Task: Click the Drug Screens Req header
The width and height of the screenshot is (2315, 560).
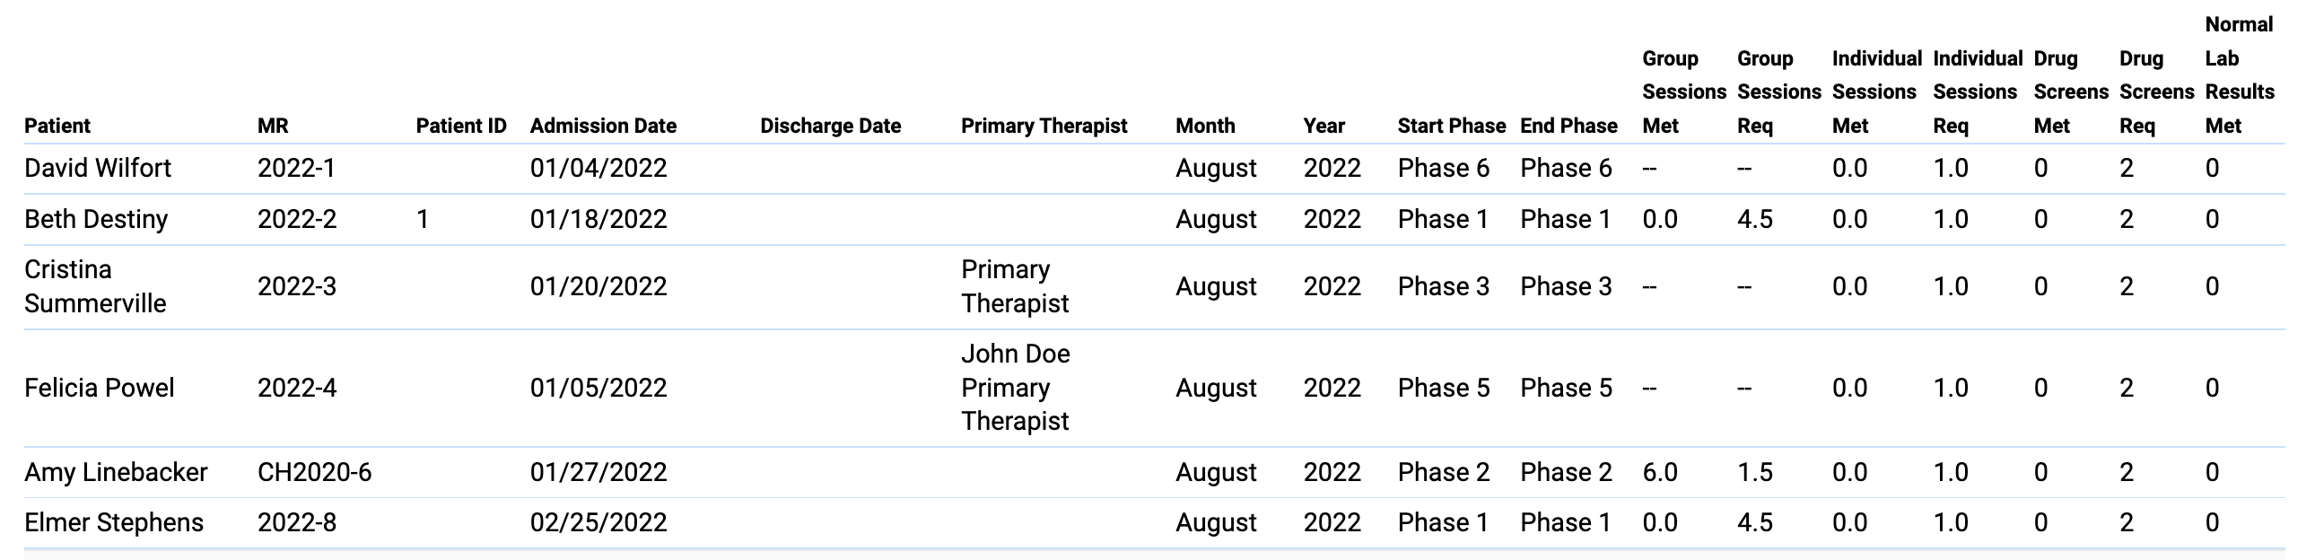Action: (2156, 92)
